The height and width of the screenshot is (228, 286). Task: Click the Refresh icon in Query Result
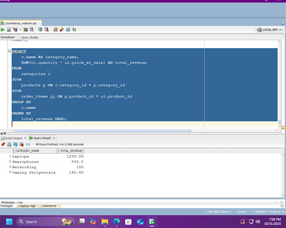point(15,145)
